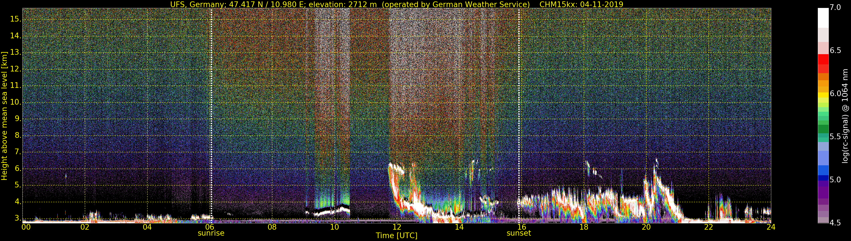Click the '7.0' colorbar scale value

pos(835,7)
